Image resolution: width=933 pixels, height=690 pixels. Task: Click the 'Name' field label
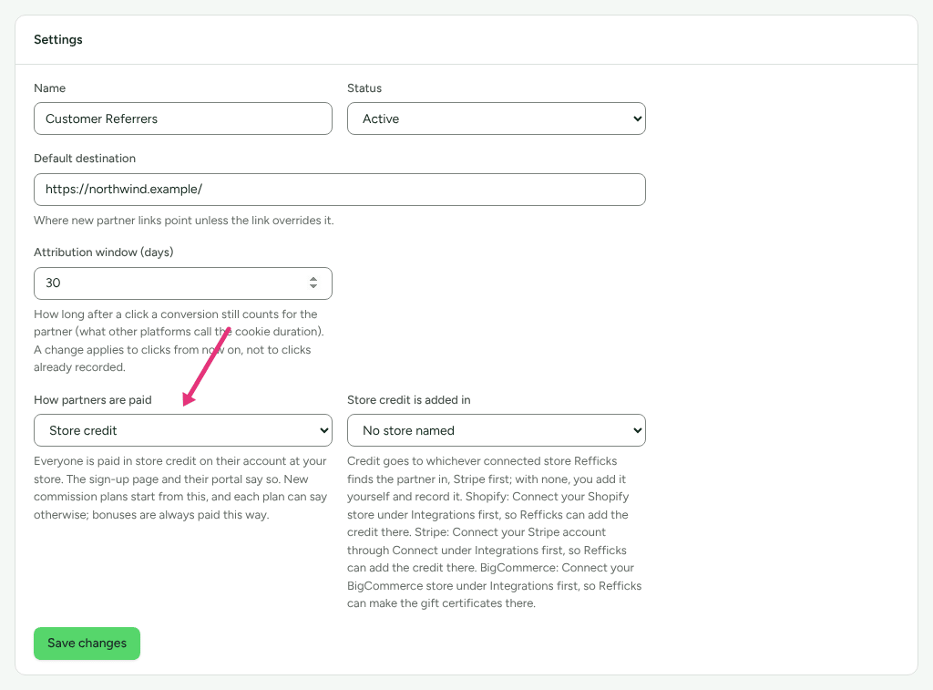click(x=49, y=88)
